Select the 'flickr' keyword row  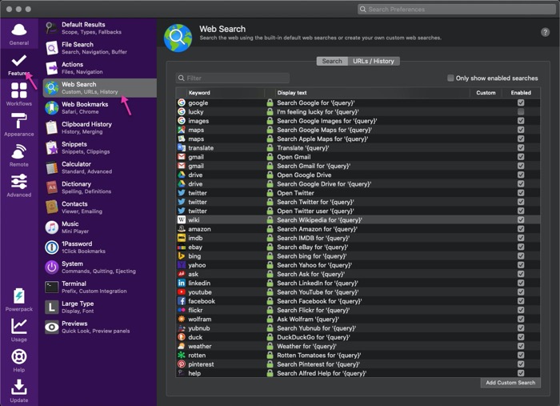click(358, 310)
